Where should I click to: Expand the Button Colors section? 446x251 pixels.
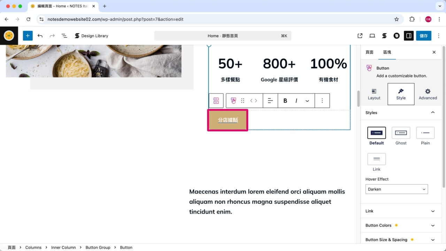(x=400, y=225)
